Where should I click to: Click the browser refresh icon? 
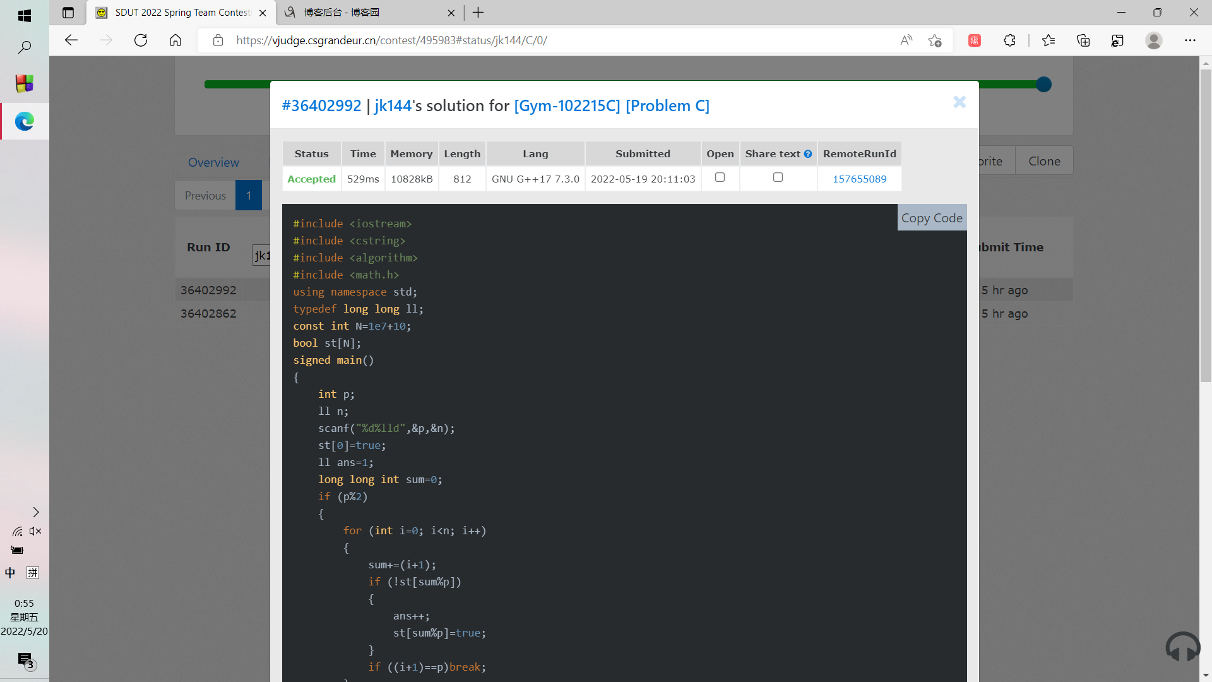[x=141, y=40]
